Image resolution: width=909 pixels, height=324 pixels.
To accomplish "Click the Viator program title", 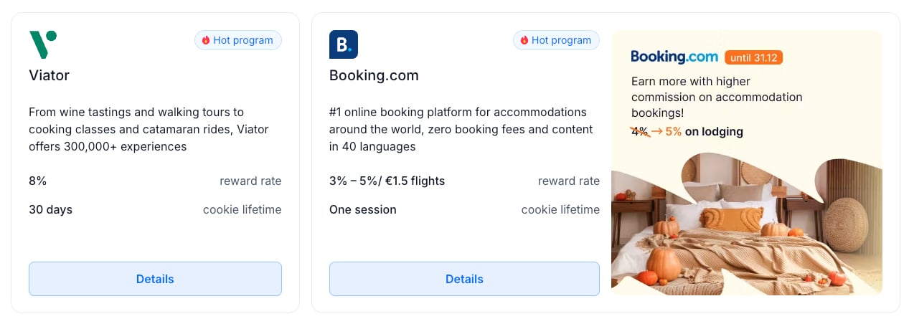I will coord(49,75).
